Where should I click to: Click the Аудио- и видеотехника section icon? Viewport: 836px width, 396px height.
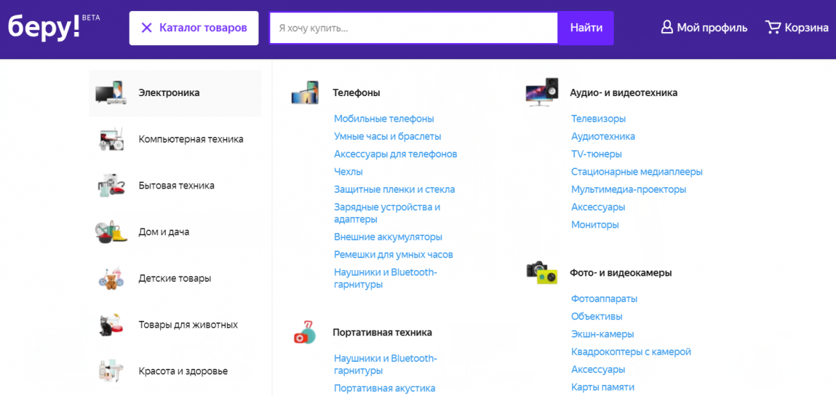pyautogui.click(x=542, y=92)
